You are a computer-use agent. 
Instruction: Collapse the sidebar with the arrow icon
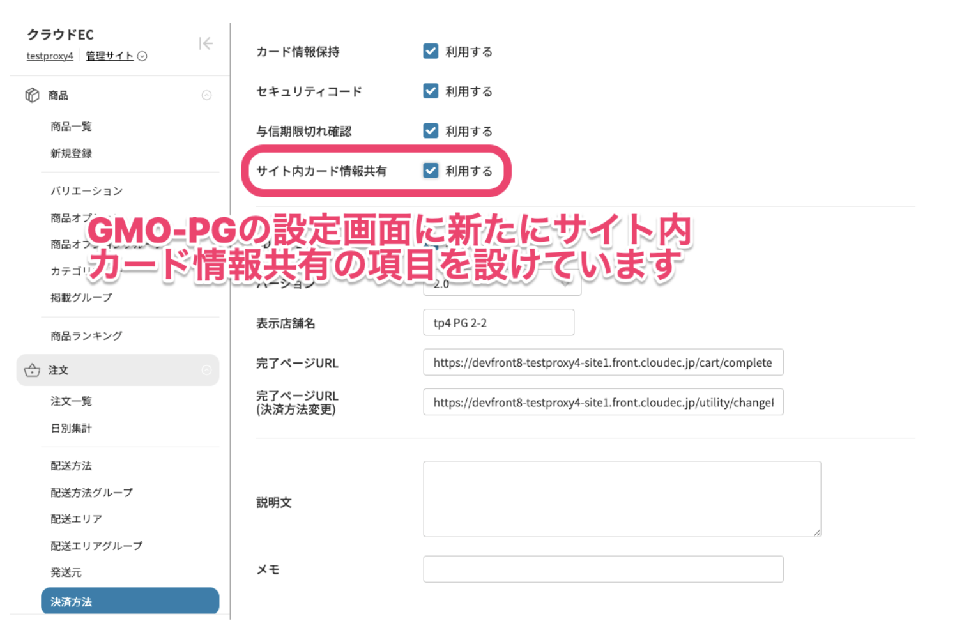pyautogui.click(x=205, y=43)
